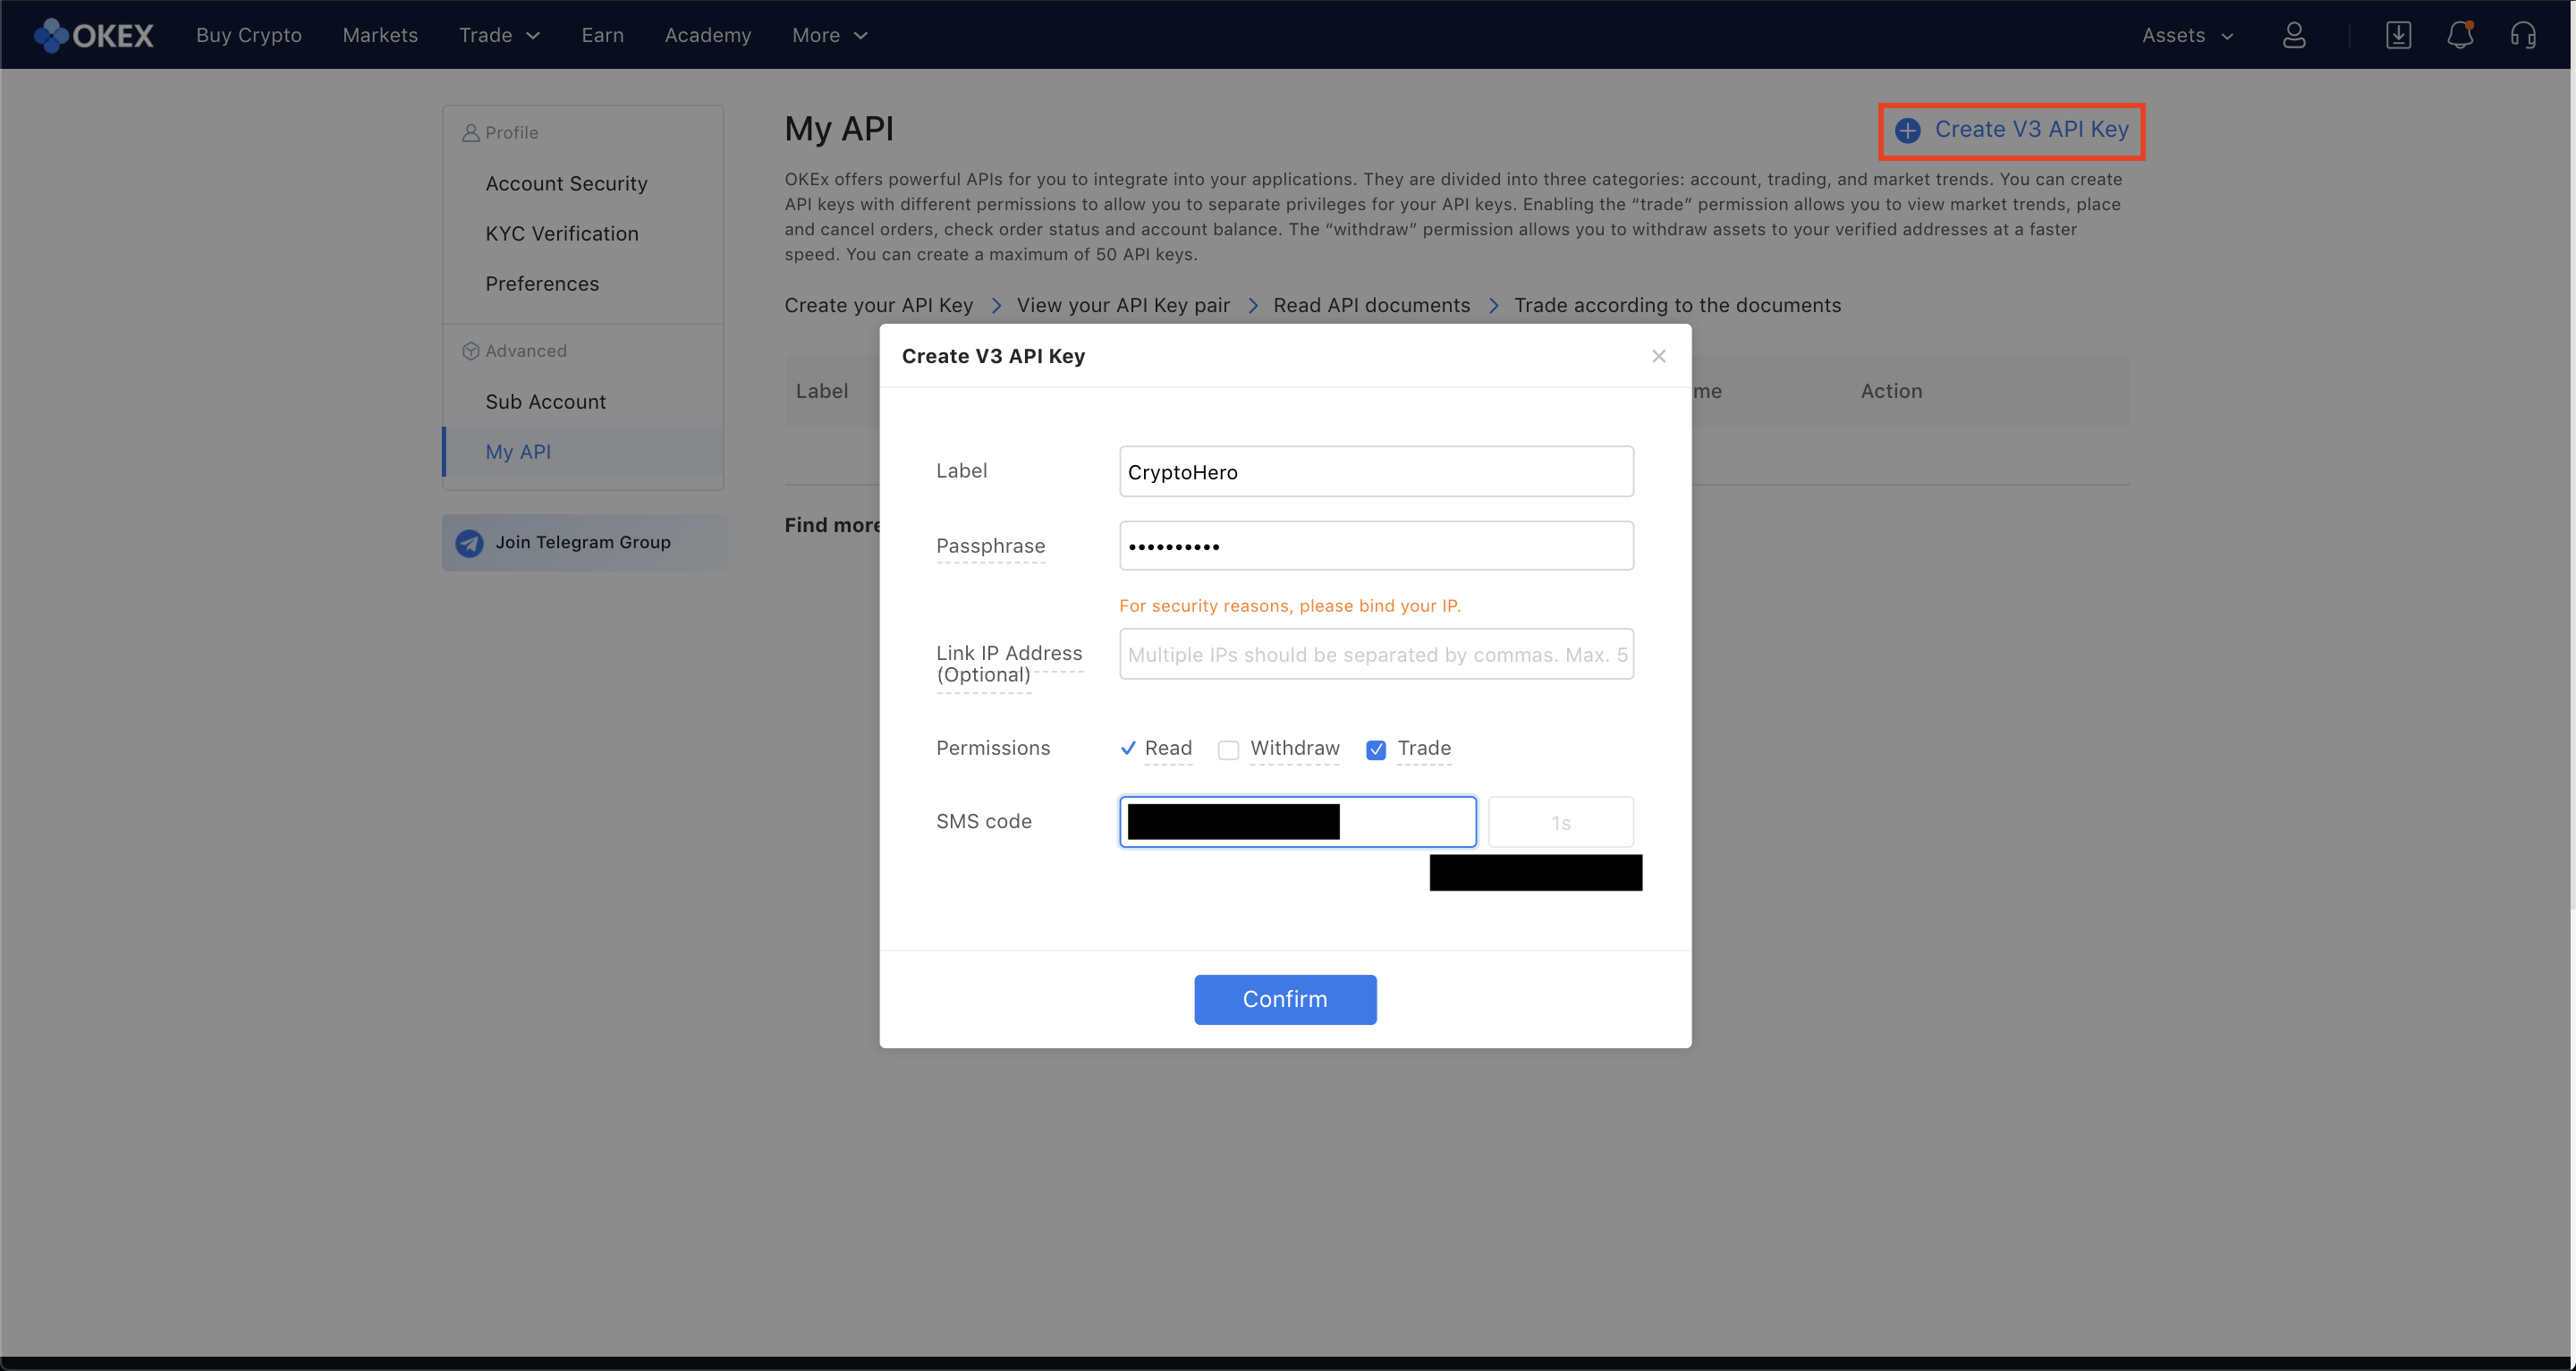The width and height of the screenshot is (2576, 1371).
Task: Open the Buy Crypto menu
Action: pyautogui.click(x=249, y=35)
